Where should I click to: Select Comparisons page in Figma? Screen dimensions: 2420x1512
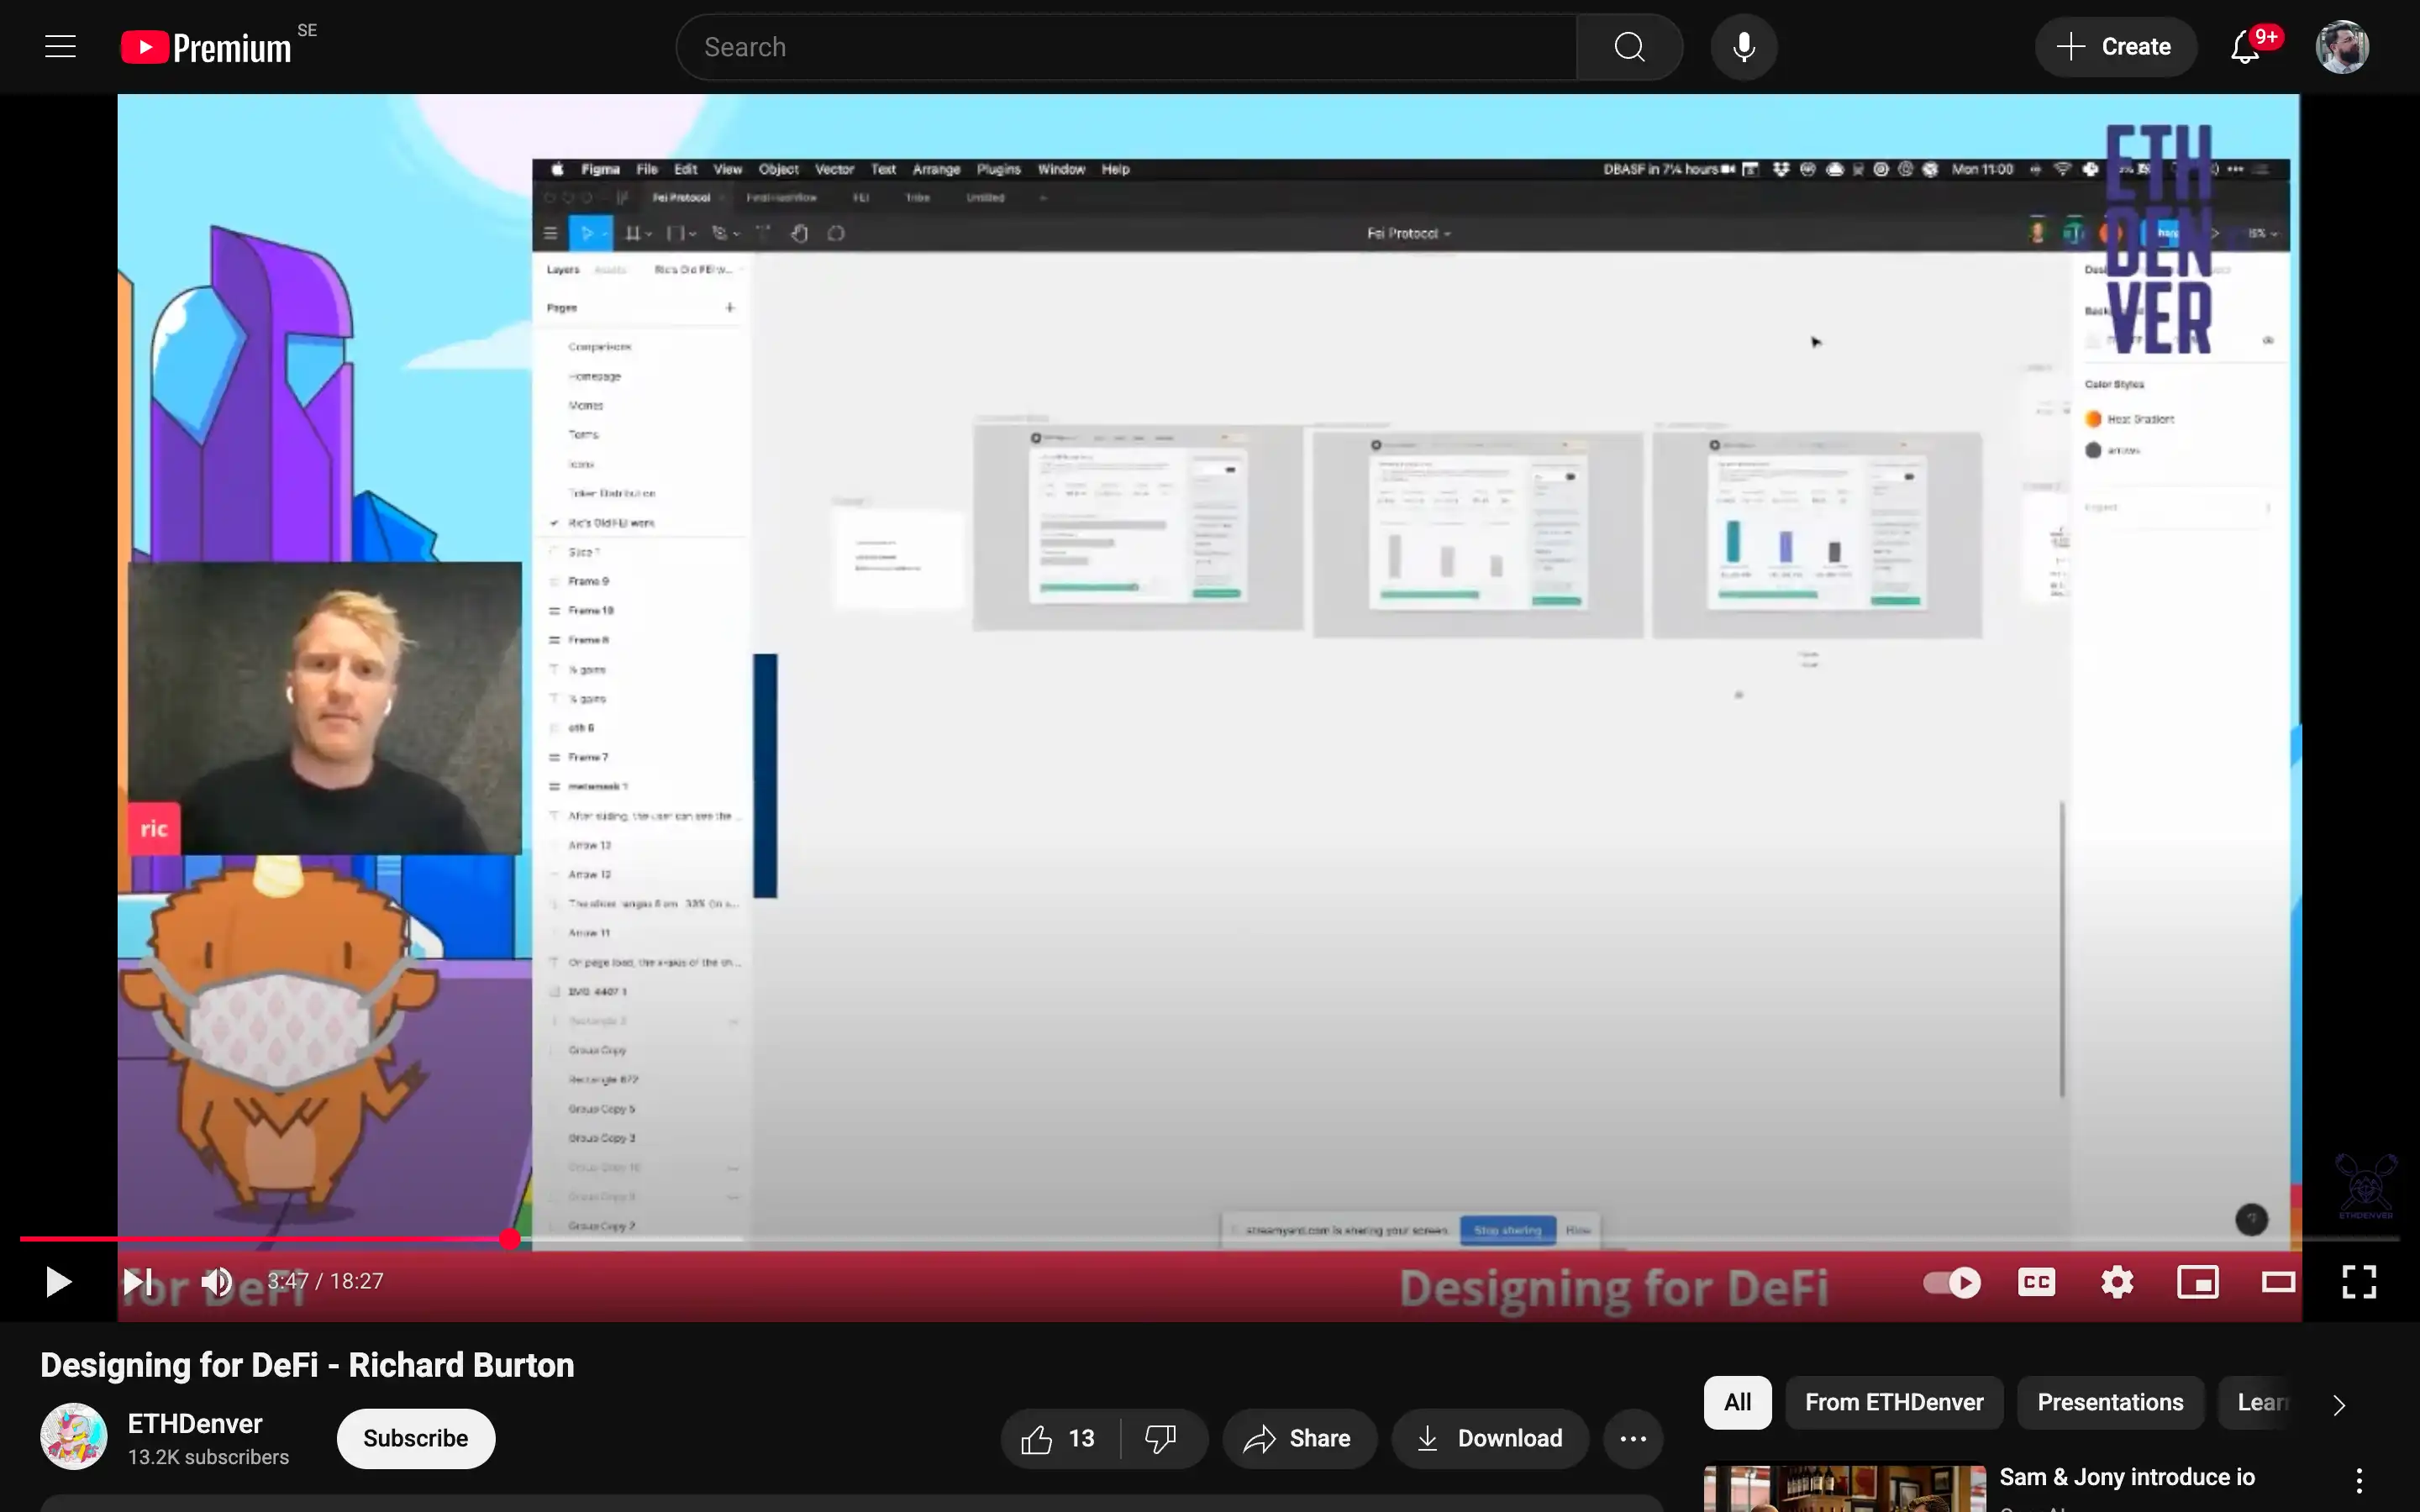(599, 347)
